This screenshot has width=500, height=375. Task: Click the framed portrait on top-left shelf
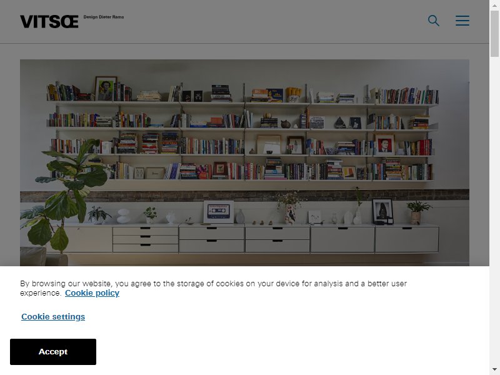106,88
